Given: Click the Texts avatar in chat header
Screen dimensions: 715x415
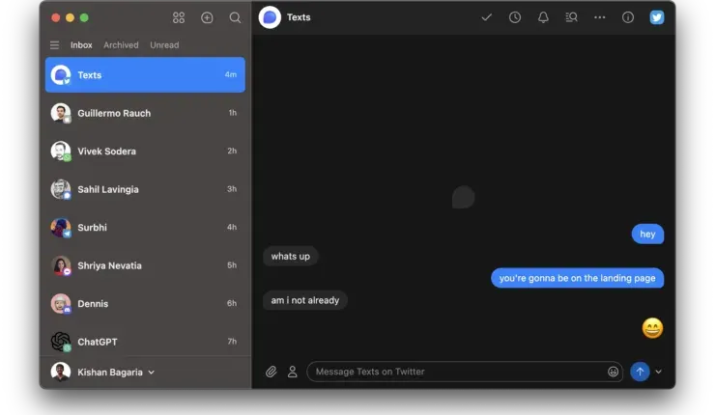Looking at the screenshot, I should coord(270,17).
